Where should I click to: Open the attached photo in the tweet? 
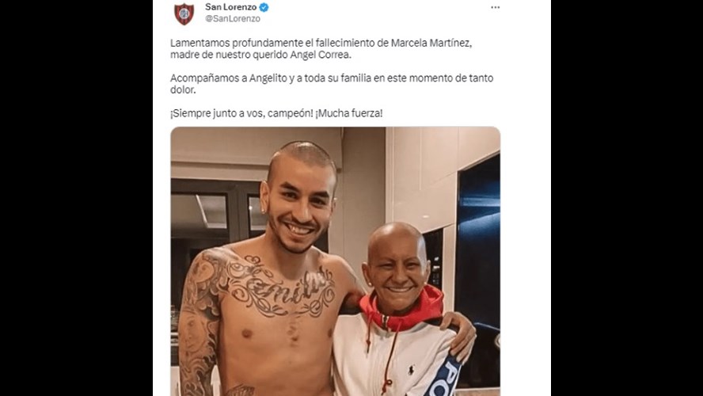(336, 261)
